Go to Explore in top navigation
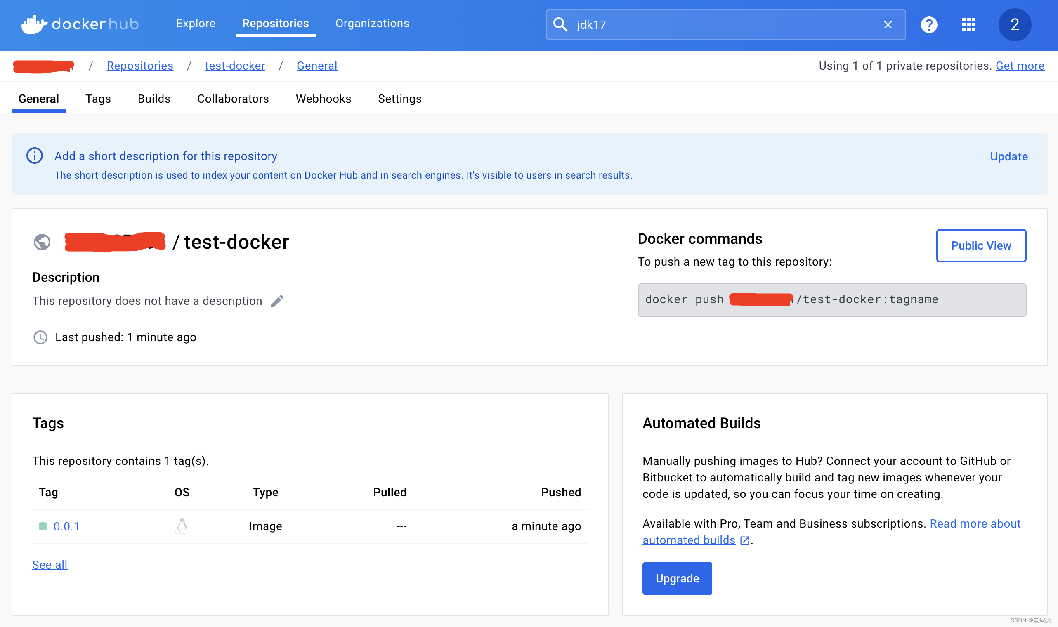Image resolution: width=1058 pixels, height=627 pixels. [x=196, y=23]
